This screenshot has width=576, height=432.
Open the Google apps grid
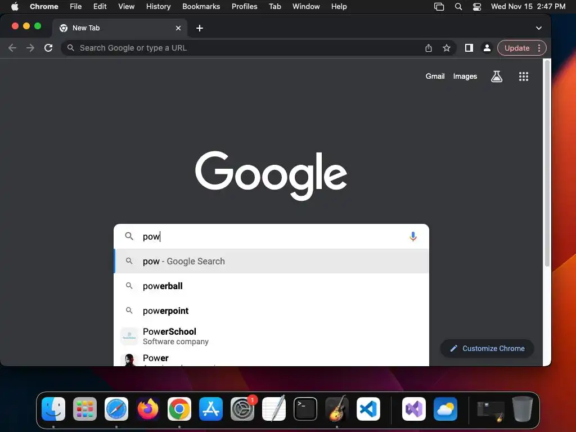pos(524,76)
